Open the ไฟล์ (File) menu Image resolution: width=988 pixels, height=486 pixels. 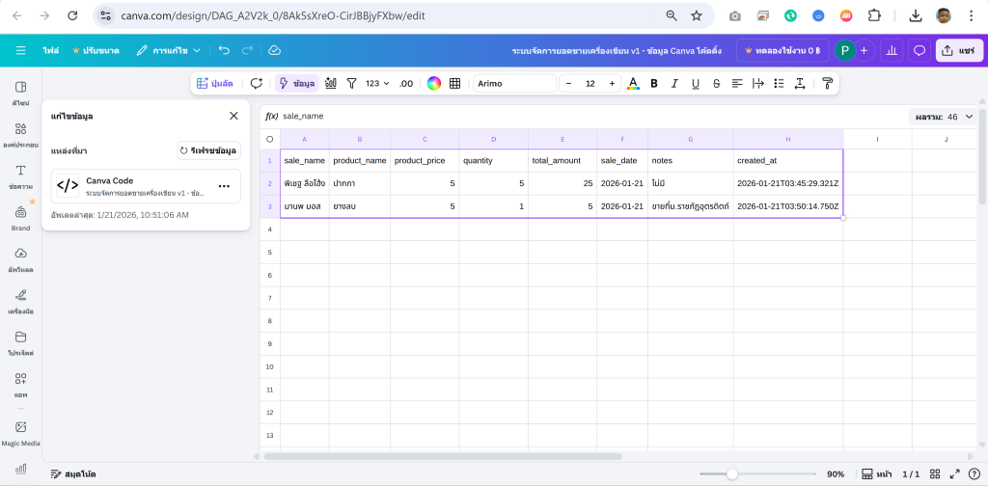tap(50, 50)
